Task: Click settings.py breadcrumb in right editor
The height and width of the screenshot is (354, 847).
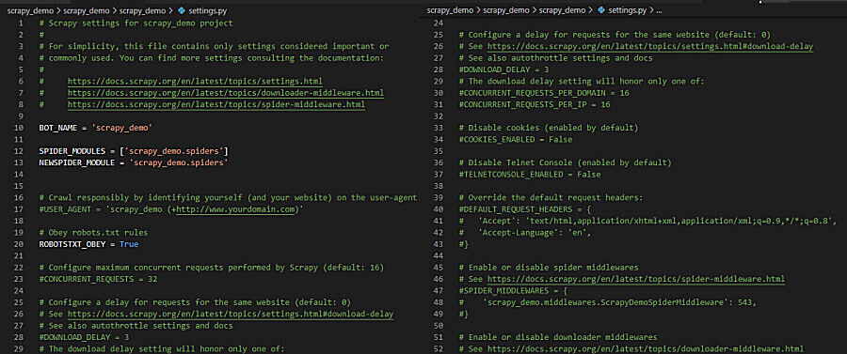Action: tap(627, 10)
